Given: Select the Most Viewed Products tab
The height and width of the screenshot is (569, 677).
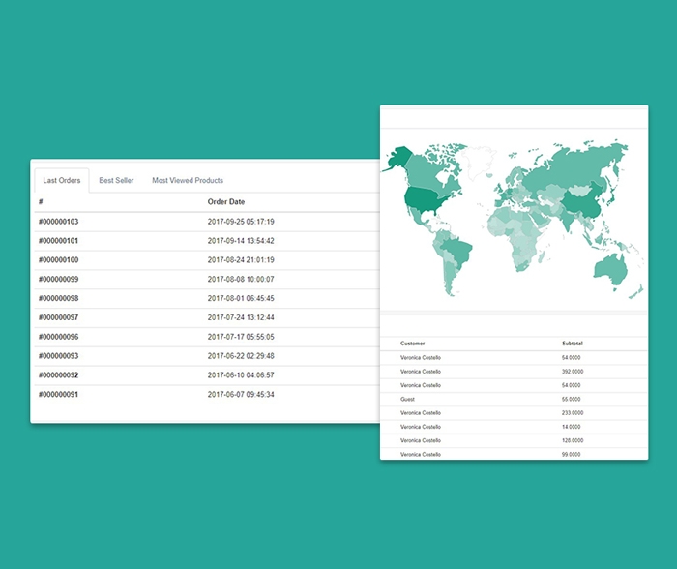Looking at the screenshot, I should (x=188, y=181).
